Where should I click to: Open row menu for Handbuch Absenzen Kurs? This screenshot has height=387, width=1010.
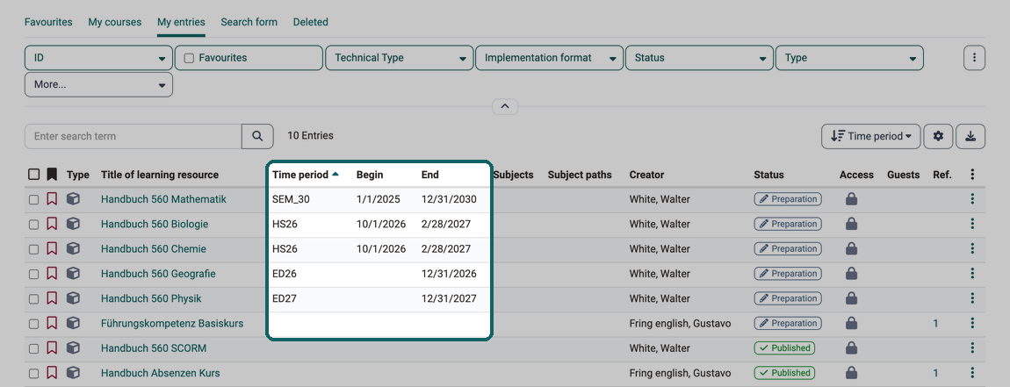click(x=972, y=373)
